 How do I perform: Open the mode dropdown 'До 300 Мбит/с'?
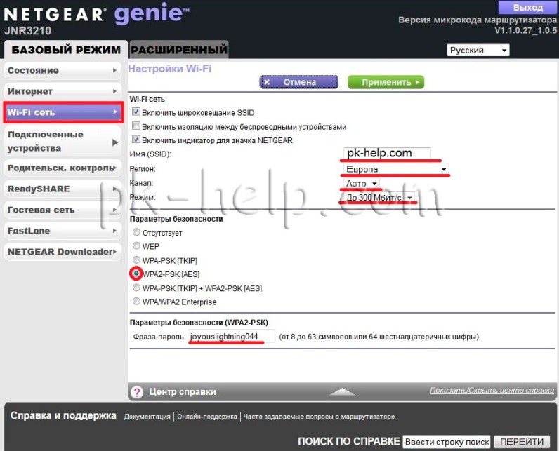click(x=379, y=198)
